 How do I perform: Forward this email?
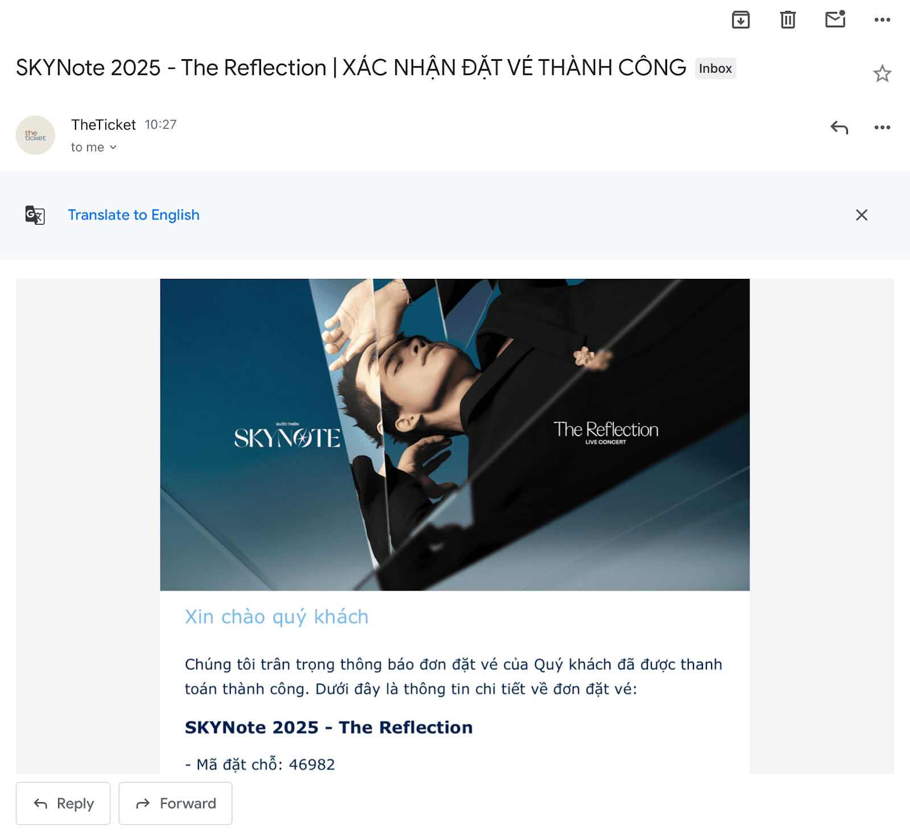[x=175, y=803]
